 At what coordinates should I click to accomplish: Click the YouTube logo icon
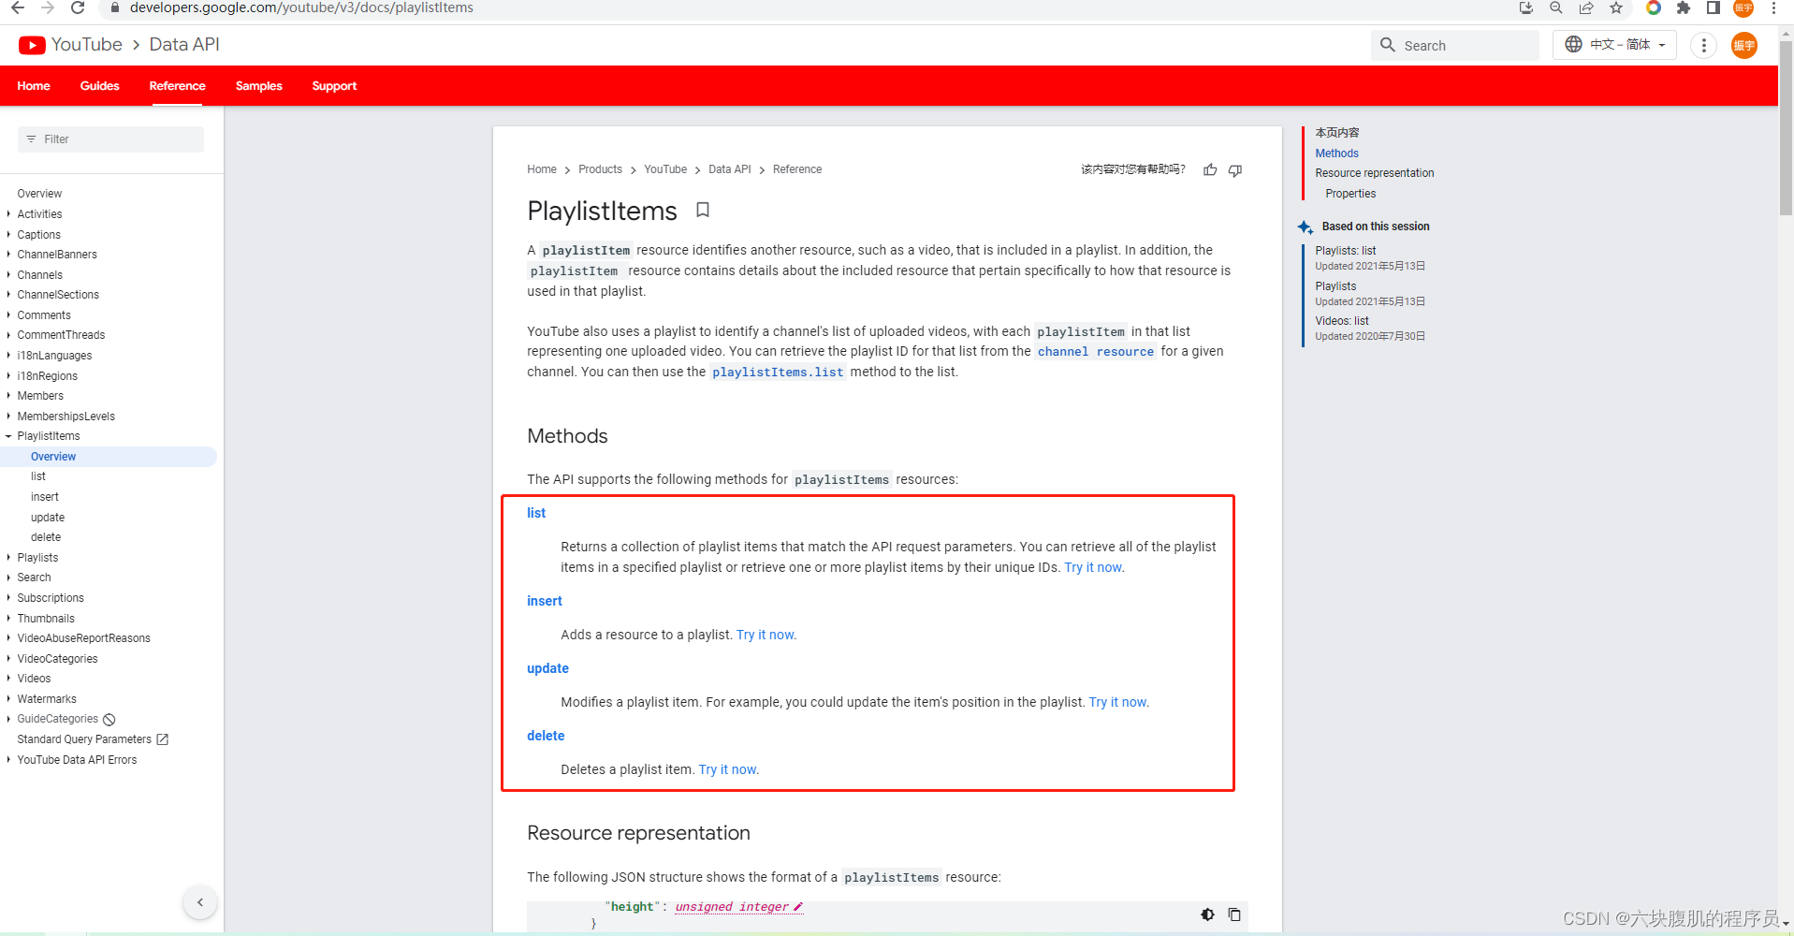(x=32, y=45)
